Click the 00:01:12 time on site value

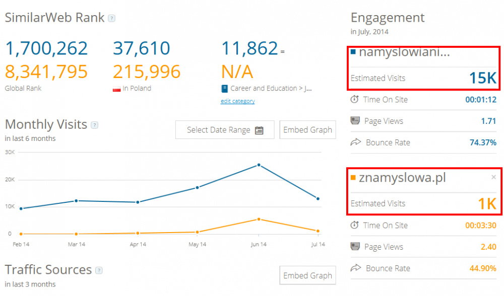click(x=481, y=100)
